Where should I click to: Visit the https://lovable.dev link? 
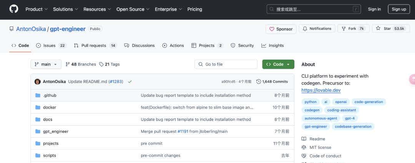tap(321, 90)
